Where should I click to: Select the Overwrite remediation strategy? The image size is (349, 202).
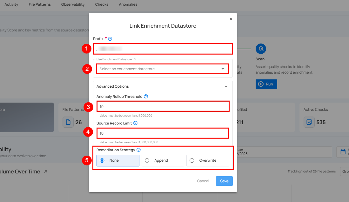coord(208,161)
